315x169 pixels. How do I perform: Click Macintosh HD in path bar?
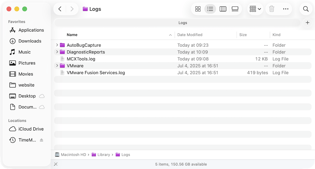click(71, 155)
